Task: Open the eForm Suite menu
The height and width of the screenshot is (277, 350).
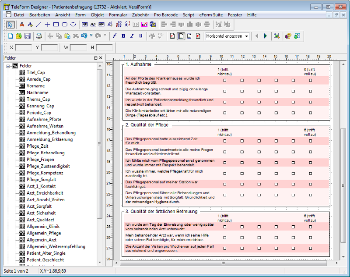Action: (x=211, y=14)
